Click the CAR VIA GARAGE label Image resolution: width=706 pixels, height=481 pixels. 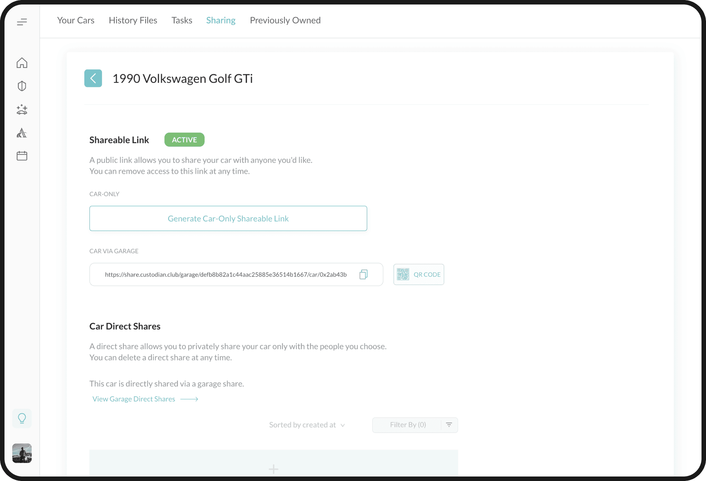pyautogui.click(x=114, y=251)
